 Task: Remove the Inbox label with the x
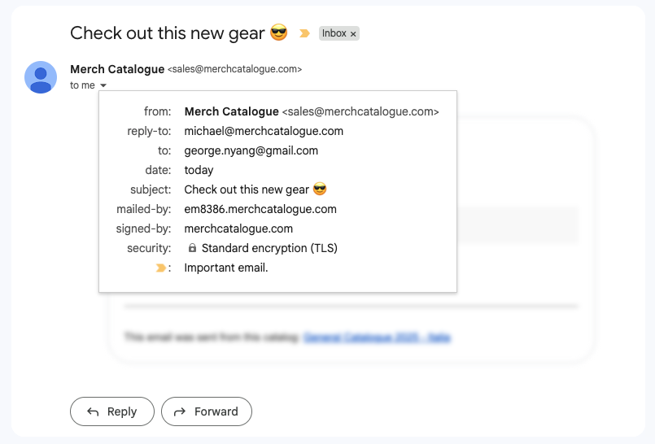353,34
